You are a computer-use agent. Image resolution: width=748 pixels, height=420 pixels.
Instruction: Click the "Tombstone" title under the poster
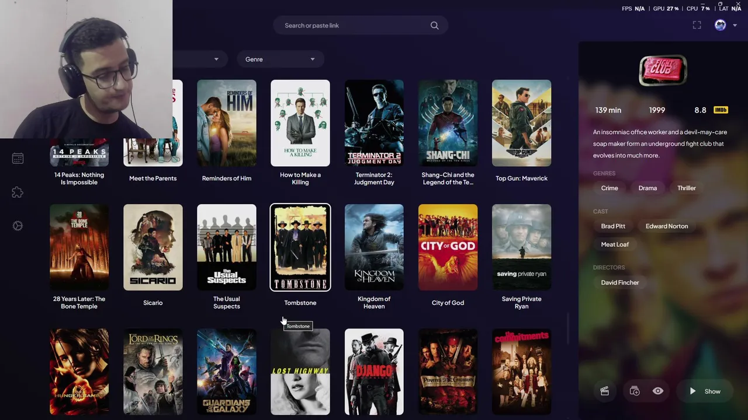[x=300, y=303]
